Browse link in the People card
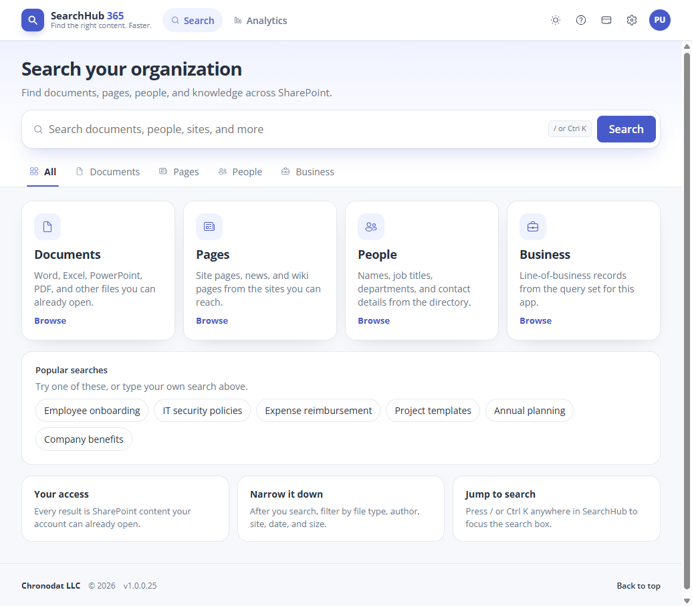 [x=374, y=321]
